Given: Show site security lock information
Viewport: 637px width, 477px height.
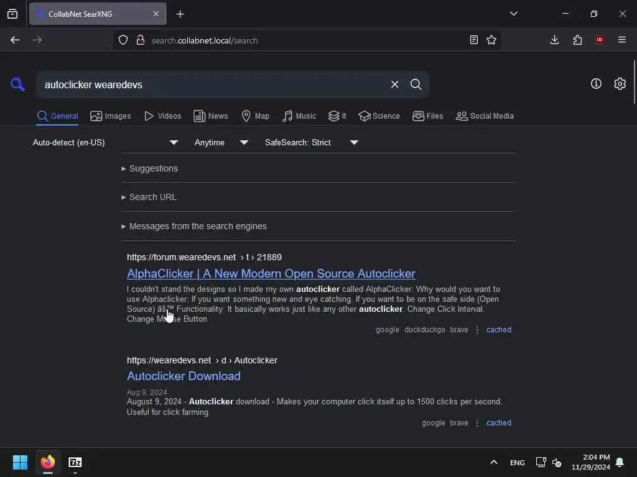Looking at the screenshot, I should coord(141,40).
